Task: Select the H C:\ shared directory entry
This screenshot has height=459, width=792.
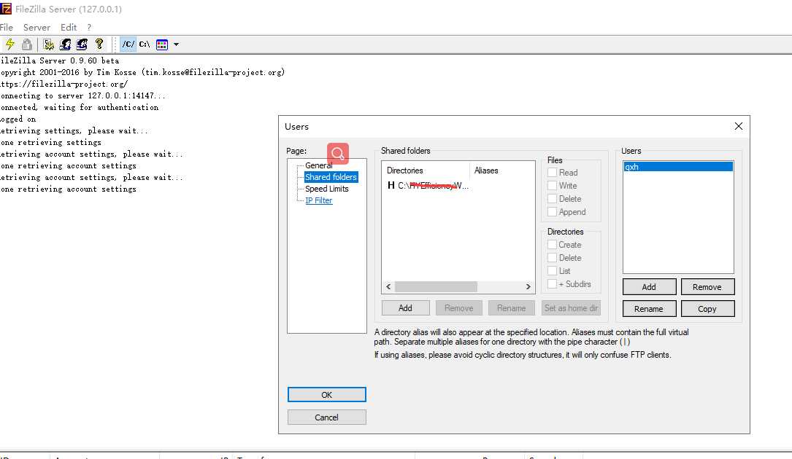Action: (x=428, y=186)
